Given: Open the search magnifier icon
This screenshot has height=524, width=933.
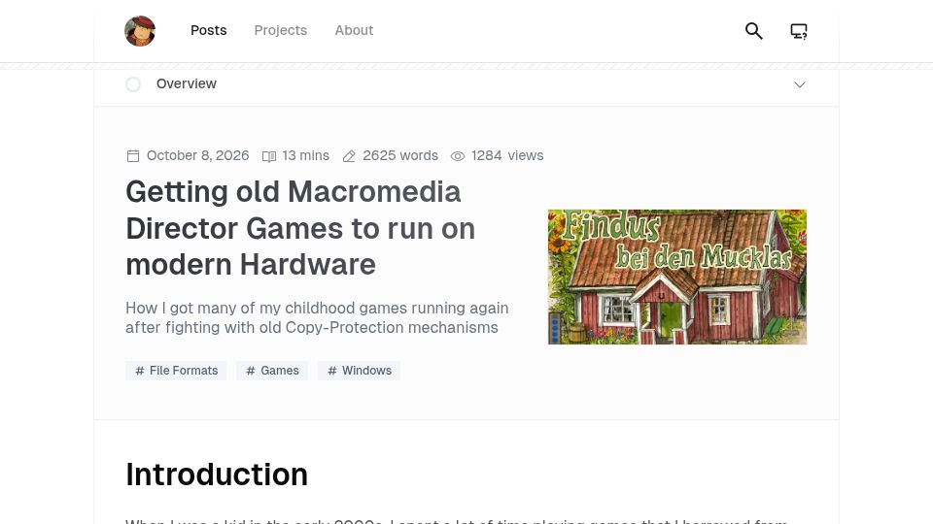Looking at the screenshot, I should pos(754,31).
